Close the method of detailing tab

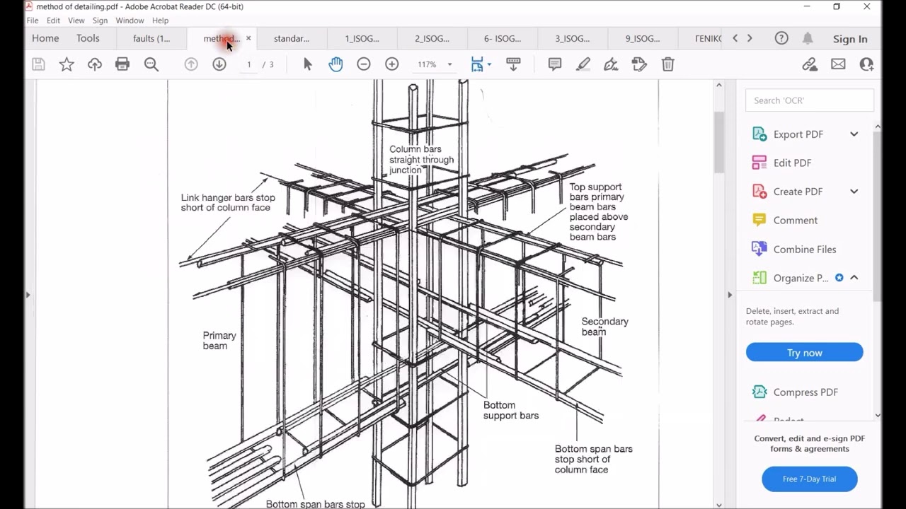(x=248, y=39)
